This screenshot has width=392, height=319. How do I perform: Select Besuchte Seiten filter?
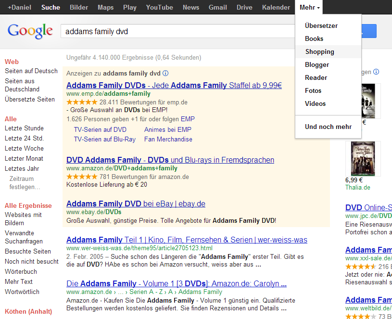pos(28,251)
